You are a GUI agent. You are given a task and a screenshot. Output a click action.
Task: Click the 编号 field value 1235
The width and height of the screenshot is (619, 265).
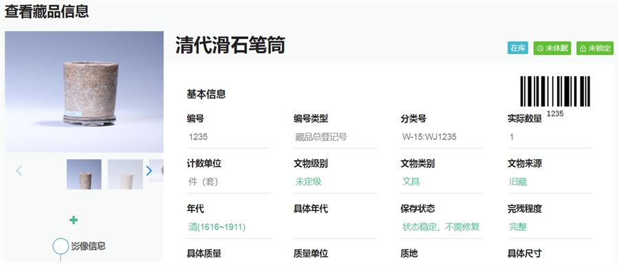tap(228, 137)
